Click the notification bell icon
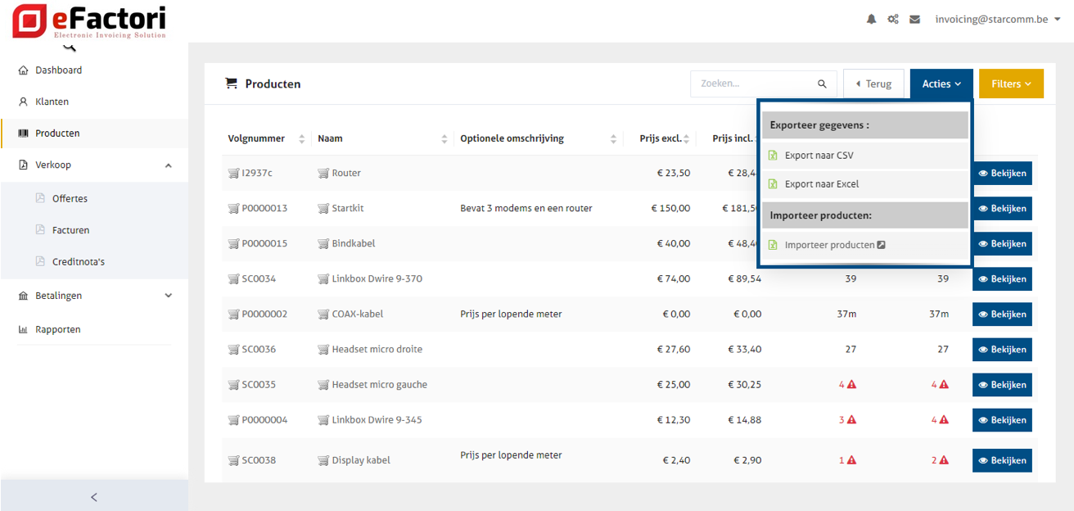The image size is (1074, 511). pyautogui.click(x=871, y=20)
